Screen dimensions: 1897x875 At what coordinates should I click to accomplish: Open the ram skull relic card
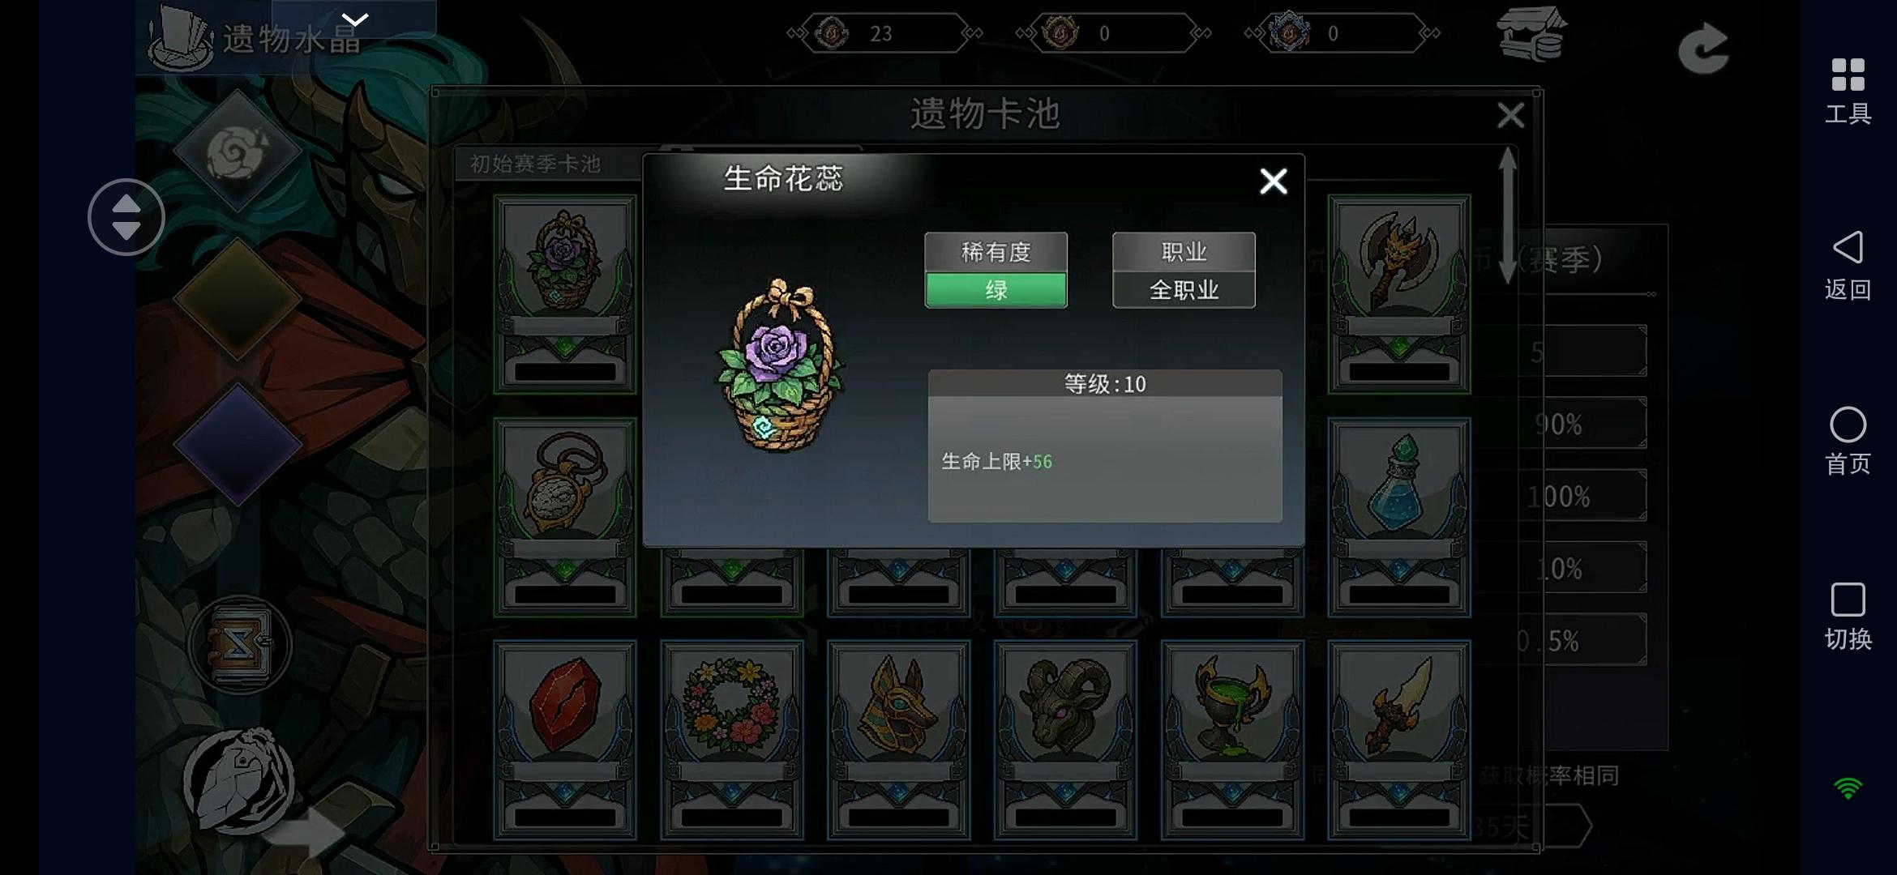1065,739
